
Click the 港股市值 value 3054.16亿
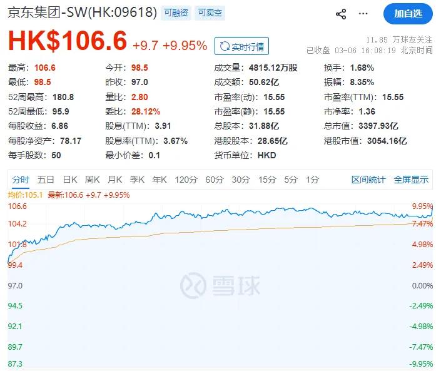[387, 141]
